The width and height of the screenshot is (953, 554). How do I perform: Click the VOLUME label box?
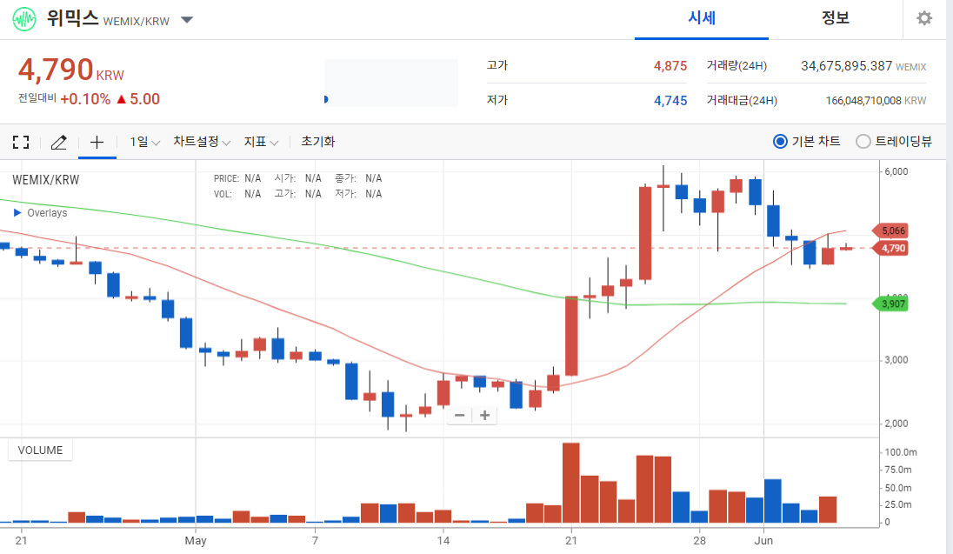[40, 451]
